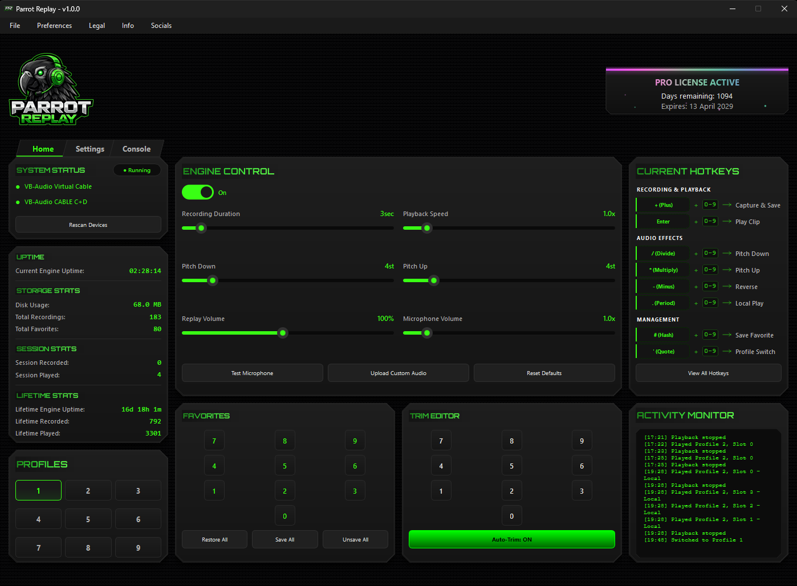797x586 pixels.
Task: Click inside the Activity Monitor log area
Action: point(708,490)
